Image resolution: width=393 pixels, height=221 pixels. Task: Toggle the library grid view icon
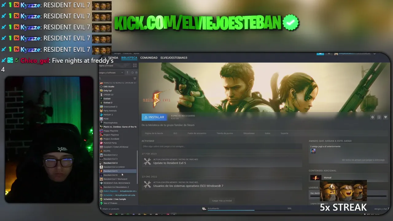[x=135, y=65]
